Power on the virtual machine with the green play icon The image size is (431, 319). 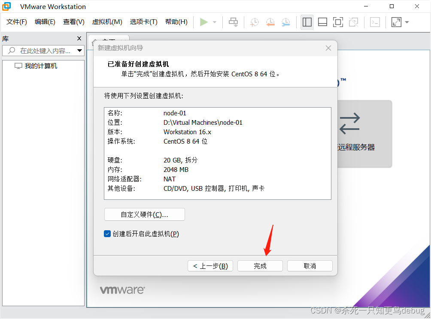(204, 22)
